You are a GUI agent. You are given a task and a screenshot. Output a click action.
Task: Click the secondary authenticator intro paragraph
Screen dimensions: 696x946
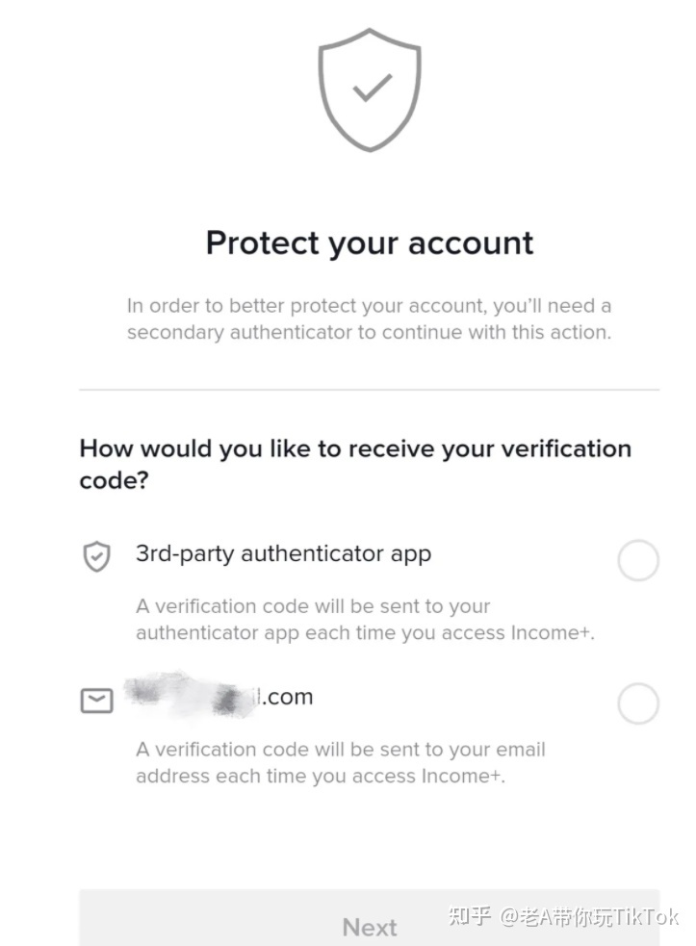point(370,320)
